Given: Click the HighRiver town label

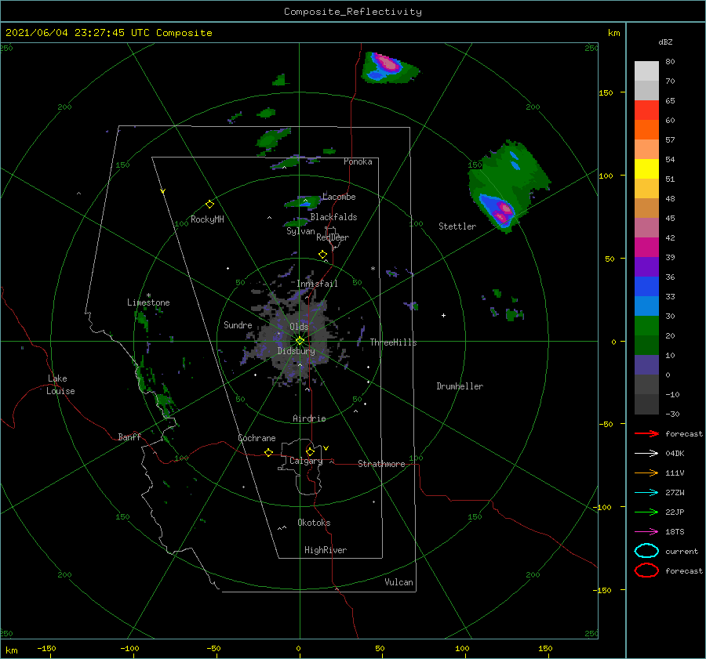Looking at the screenshot, I should (326, 550).
